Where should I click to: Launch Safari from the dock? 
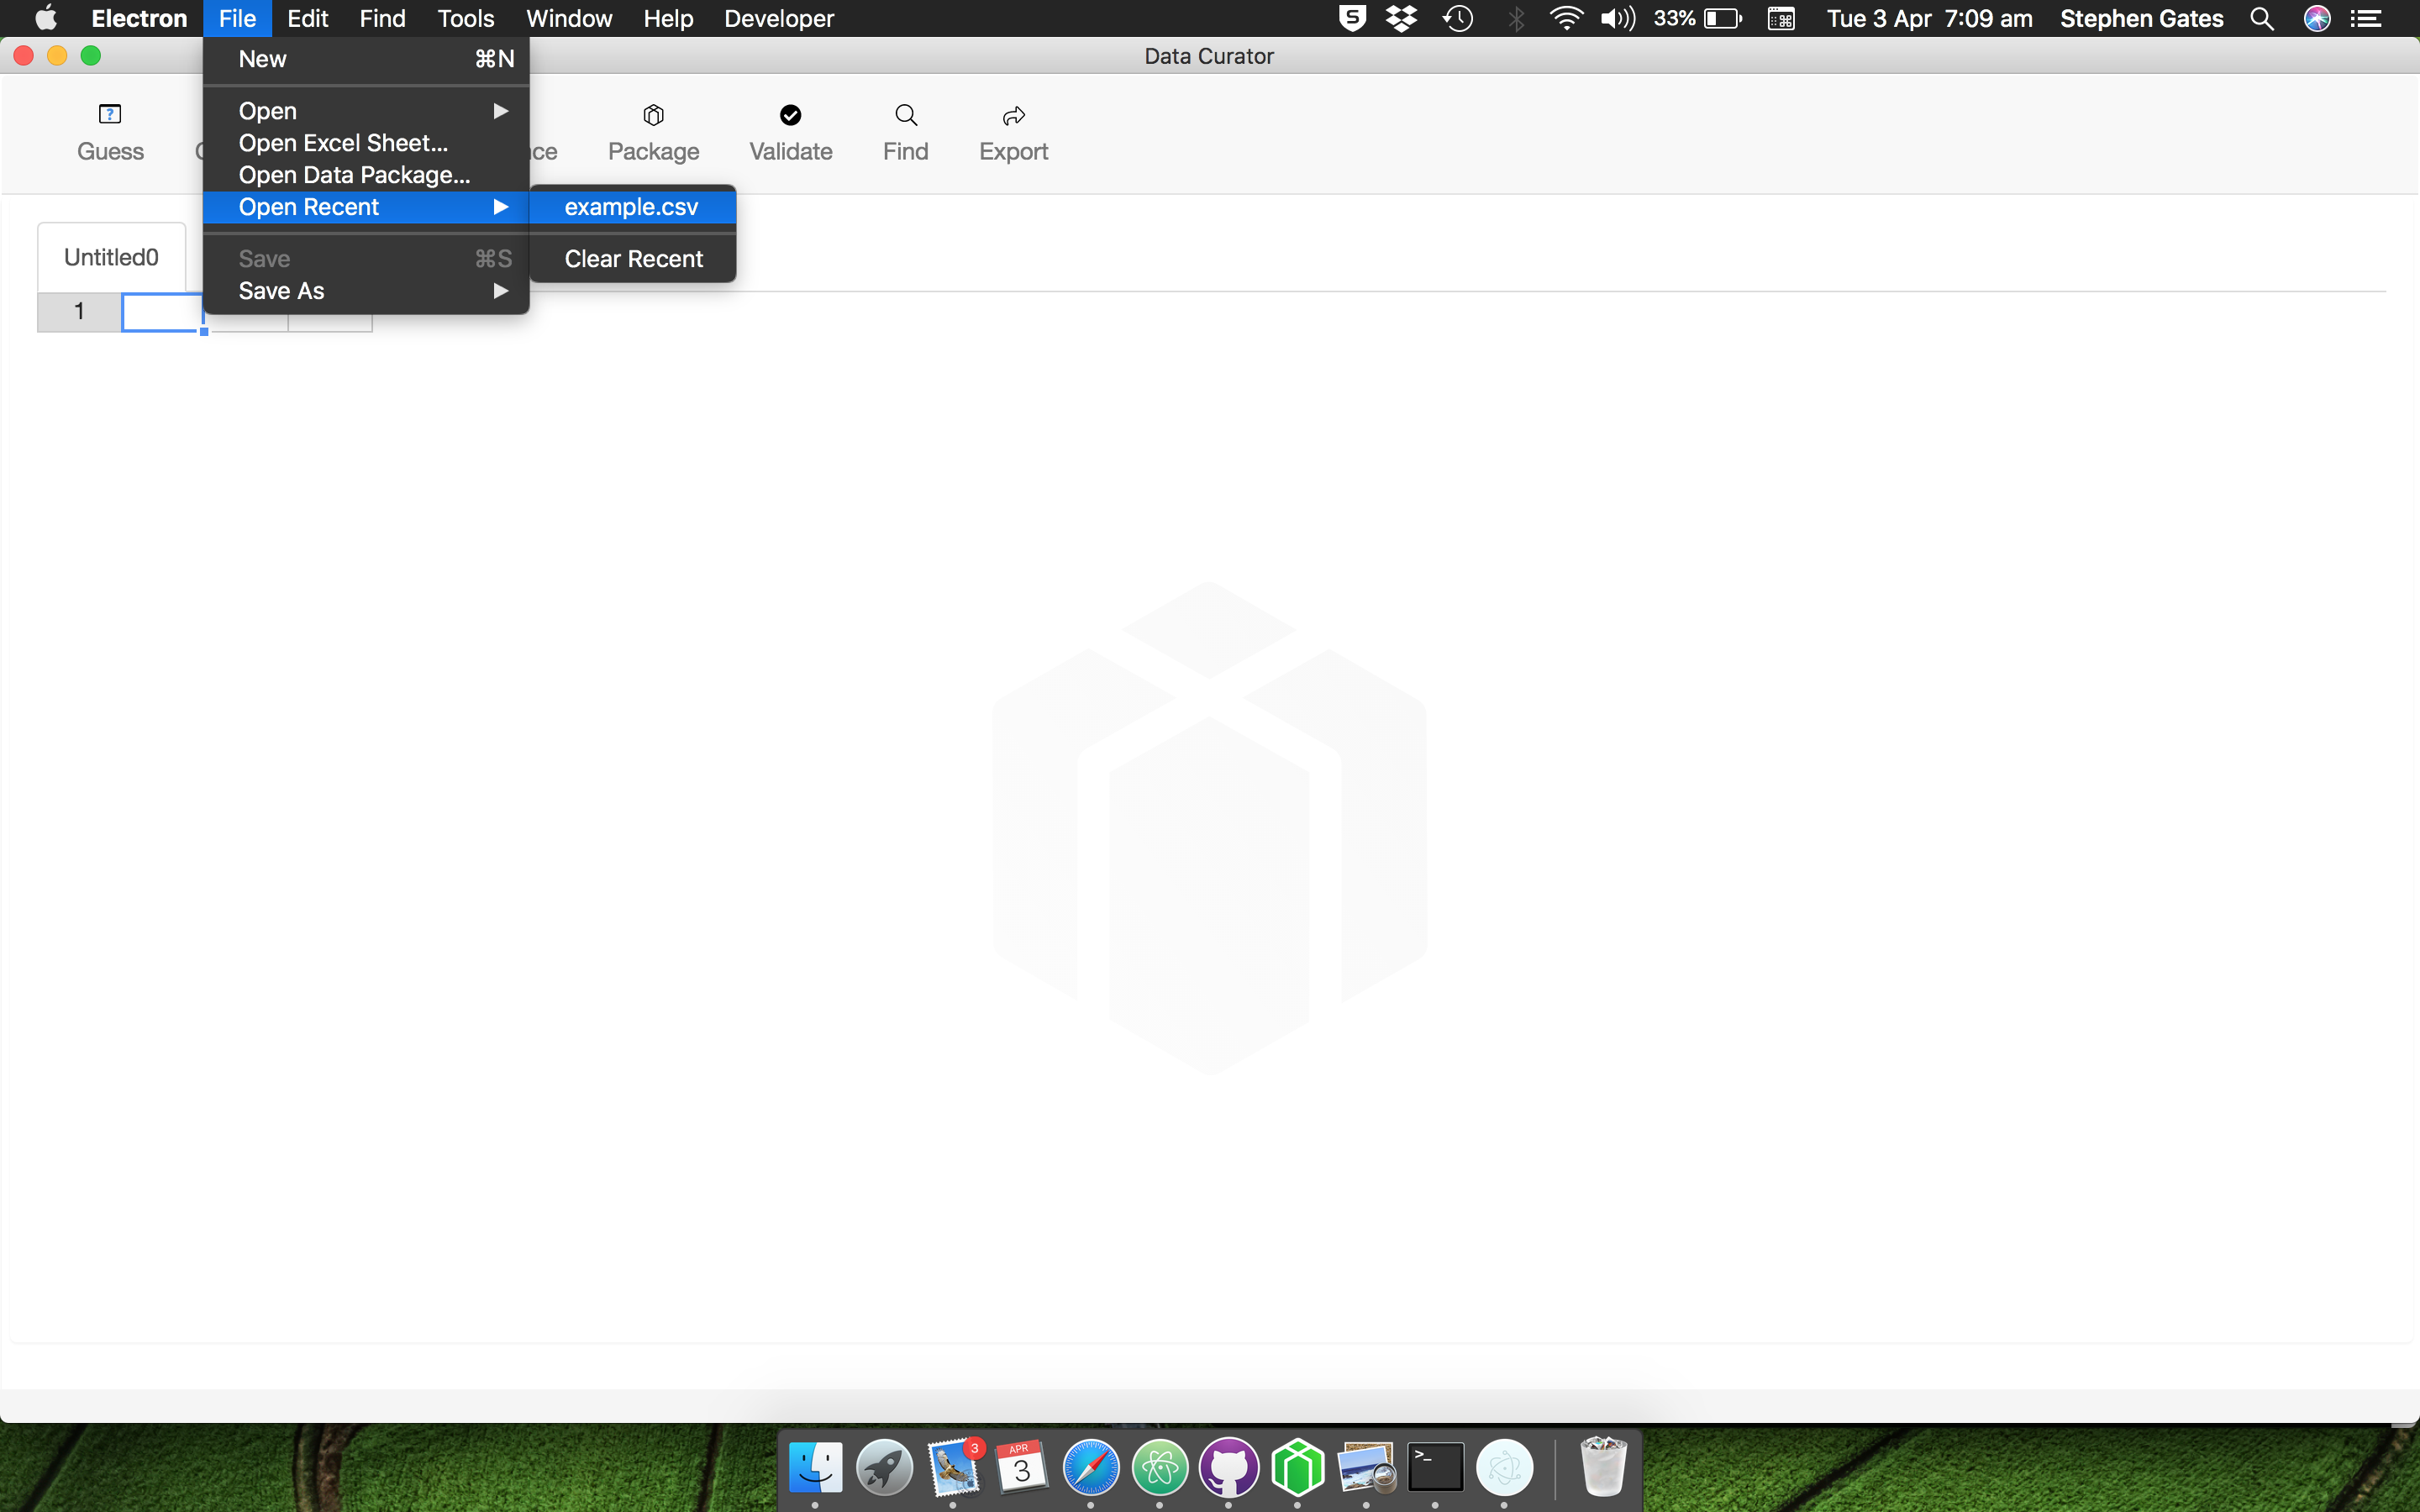click(x=1090, y=1468)
